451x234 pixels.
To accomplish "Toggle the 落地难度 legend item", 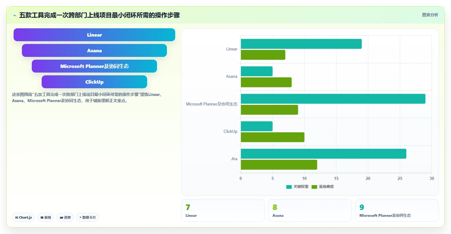I will (x=323, y=187).
